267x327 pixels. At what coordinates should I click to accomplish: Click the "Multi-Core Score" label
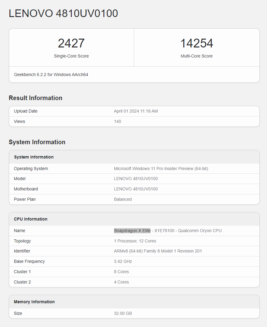pos(196,56)
